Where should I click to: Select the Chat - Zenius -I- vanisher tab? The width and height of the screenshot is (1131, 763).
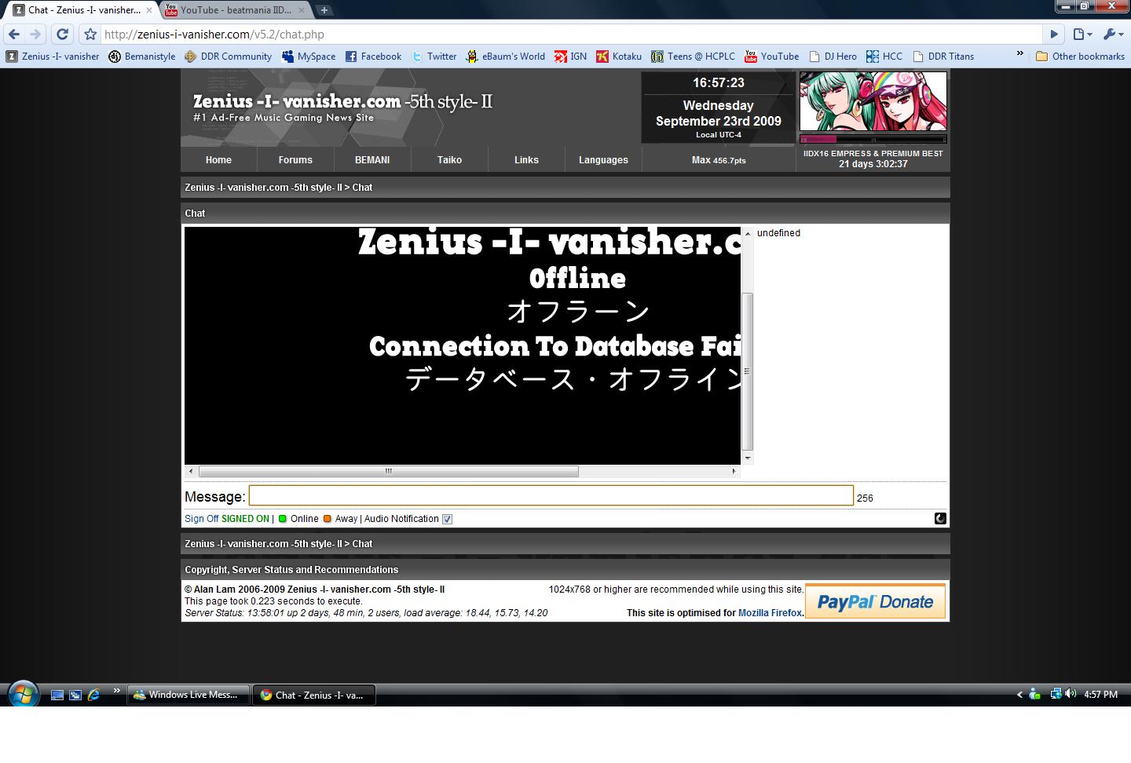tap(82, 10)
